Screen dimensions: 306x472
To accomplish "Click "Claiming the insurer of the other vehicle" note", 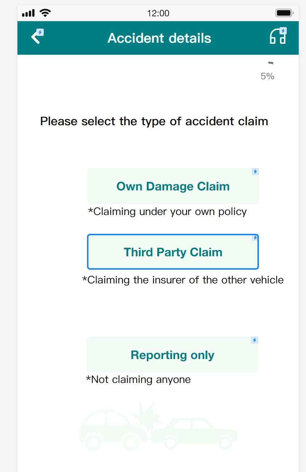I will click(183, 280).
